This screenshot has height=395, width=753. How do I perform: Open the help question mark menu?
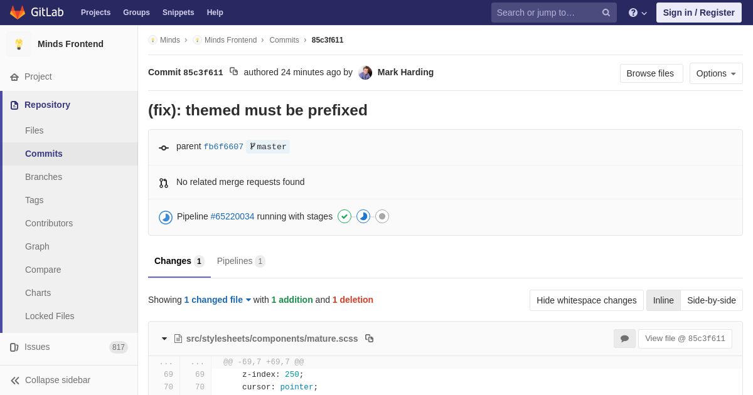pos(638,13)
